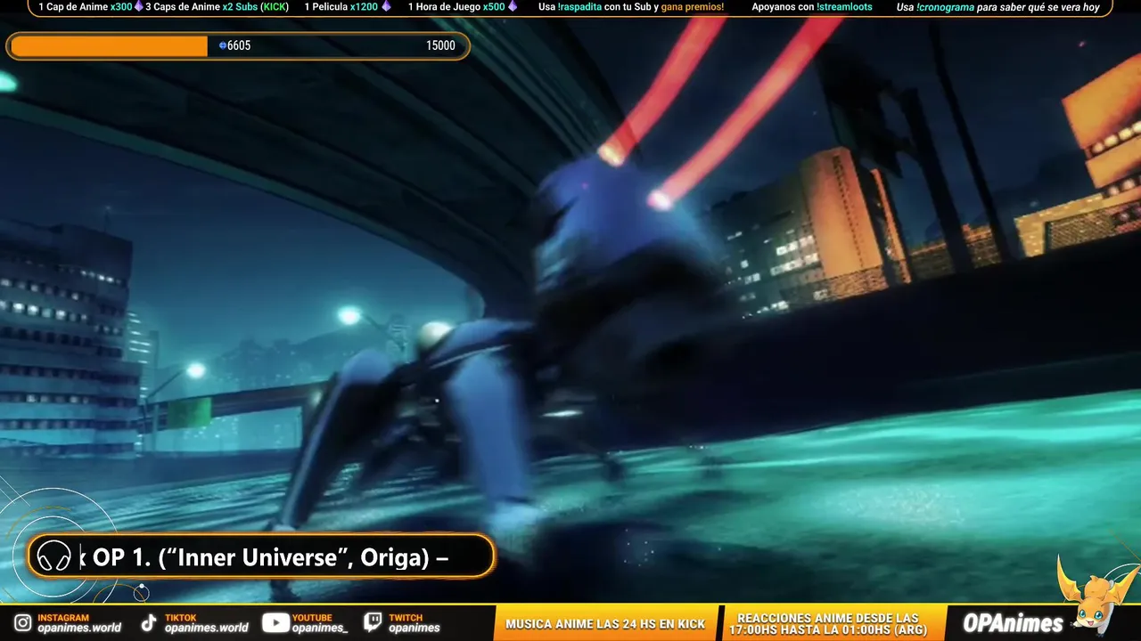
Task: Click the "Usa !raspadita" ticker message
Action: (x=631, y=7)
